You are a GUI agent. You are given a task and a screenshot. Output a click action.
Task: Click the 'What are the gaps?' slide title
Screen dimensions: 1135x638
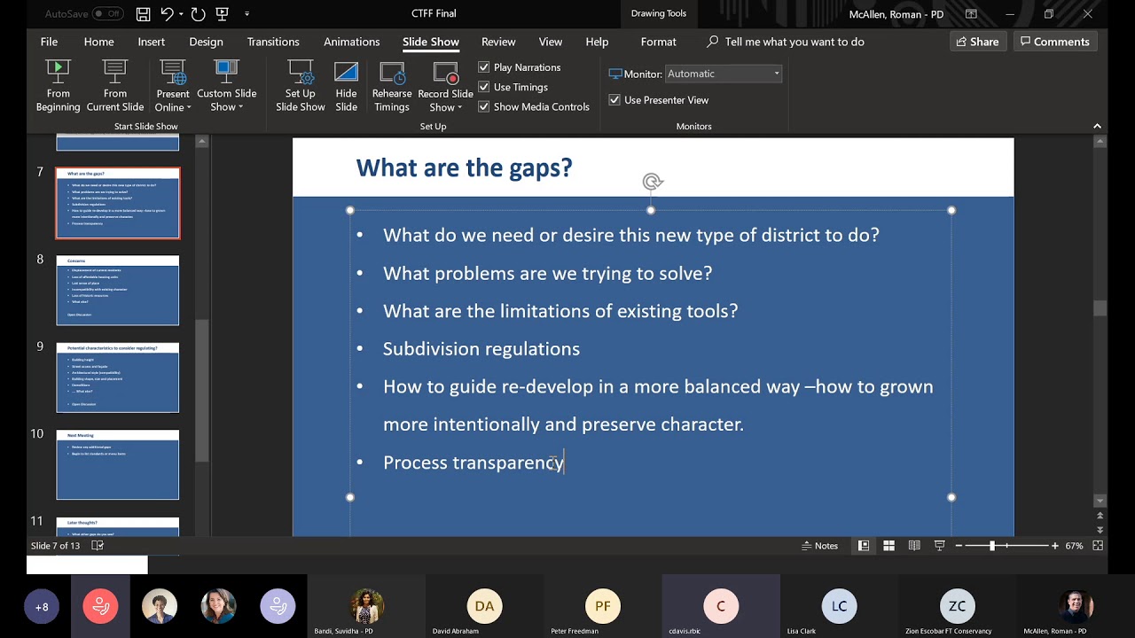pos(464,167)
